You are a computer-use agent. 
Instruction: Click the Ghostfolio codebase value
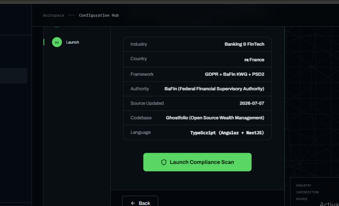tap(215, 118)
